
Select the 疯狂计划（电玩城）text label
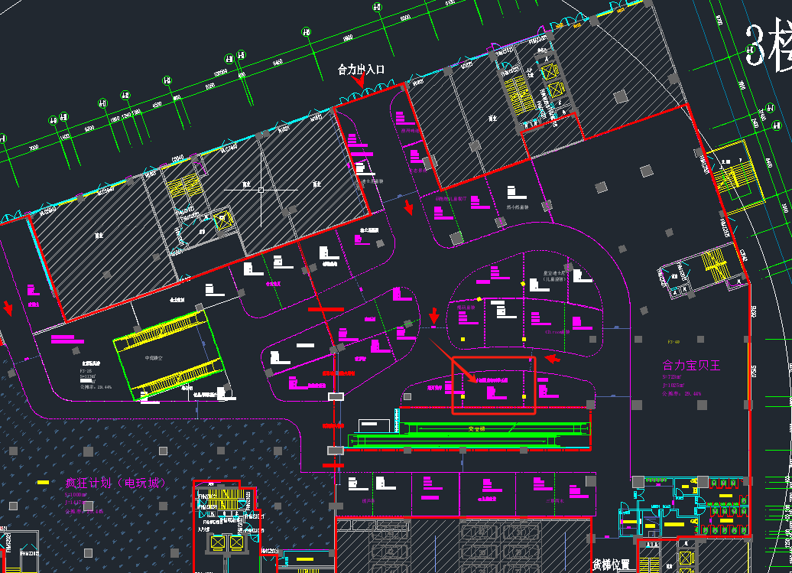click(x=115, y=483)
